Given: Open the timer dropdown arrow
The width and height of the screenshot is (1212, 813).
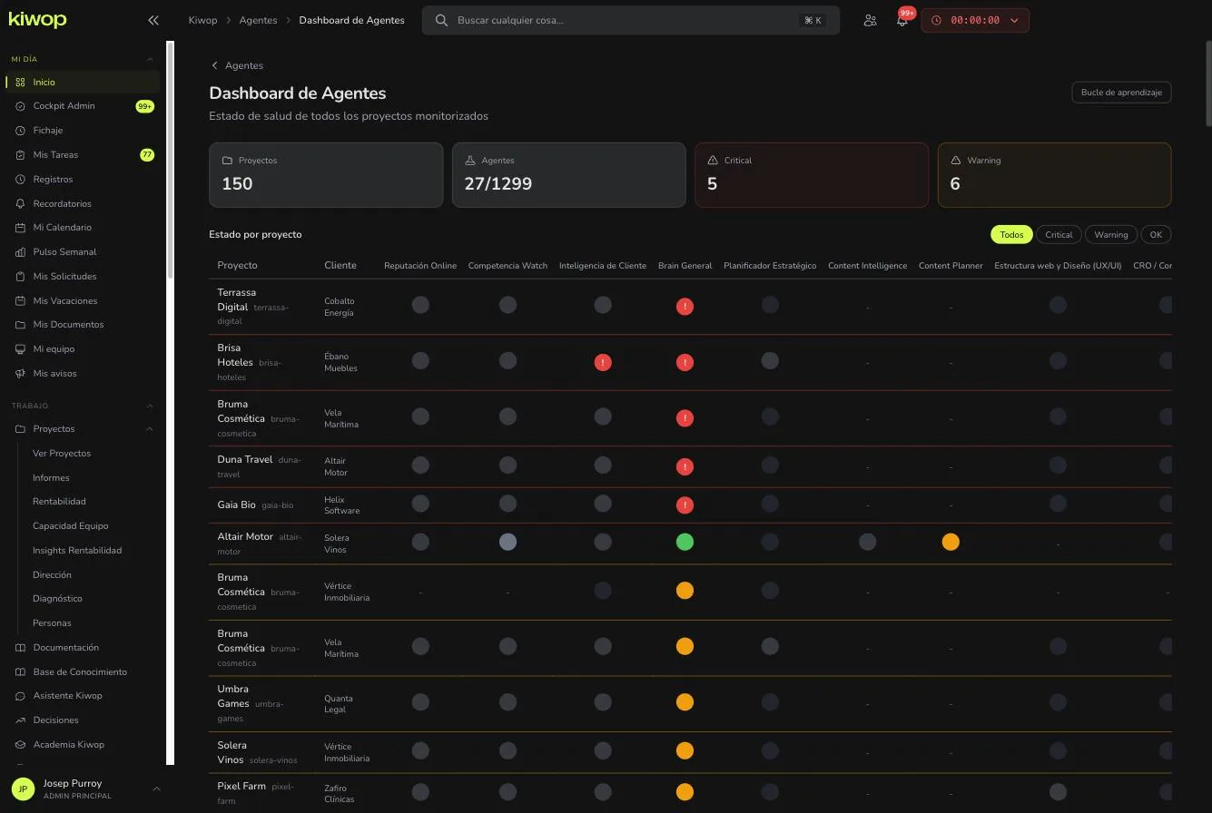Looking at the screenshot, I should coord(1014,20).
